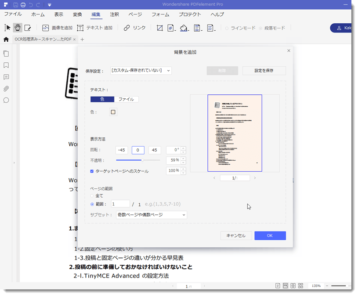Screen dimensions: 358x296
Task: Open the Bates numbering tool icon
Action: coord(210,28)
